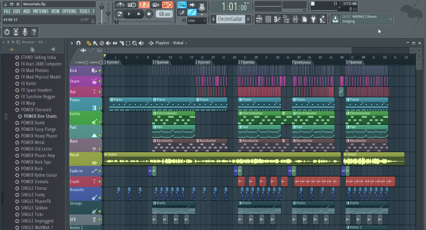426x230 pixels.
Task: Click the metronome icon
Action: (x=120, y=5)
